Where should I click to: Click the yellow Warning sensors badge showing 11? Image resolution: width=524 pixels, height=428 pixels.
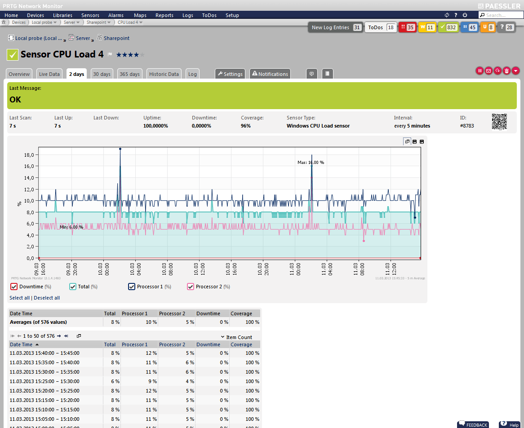(427, 27)
